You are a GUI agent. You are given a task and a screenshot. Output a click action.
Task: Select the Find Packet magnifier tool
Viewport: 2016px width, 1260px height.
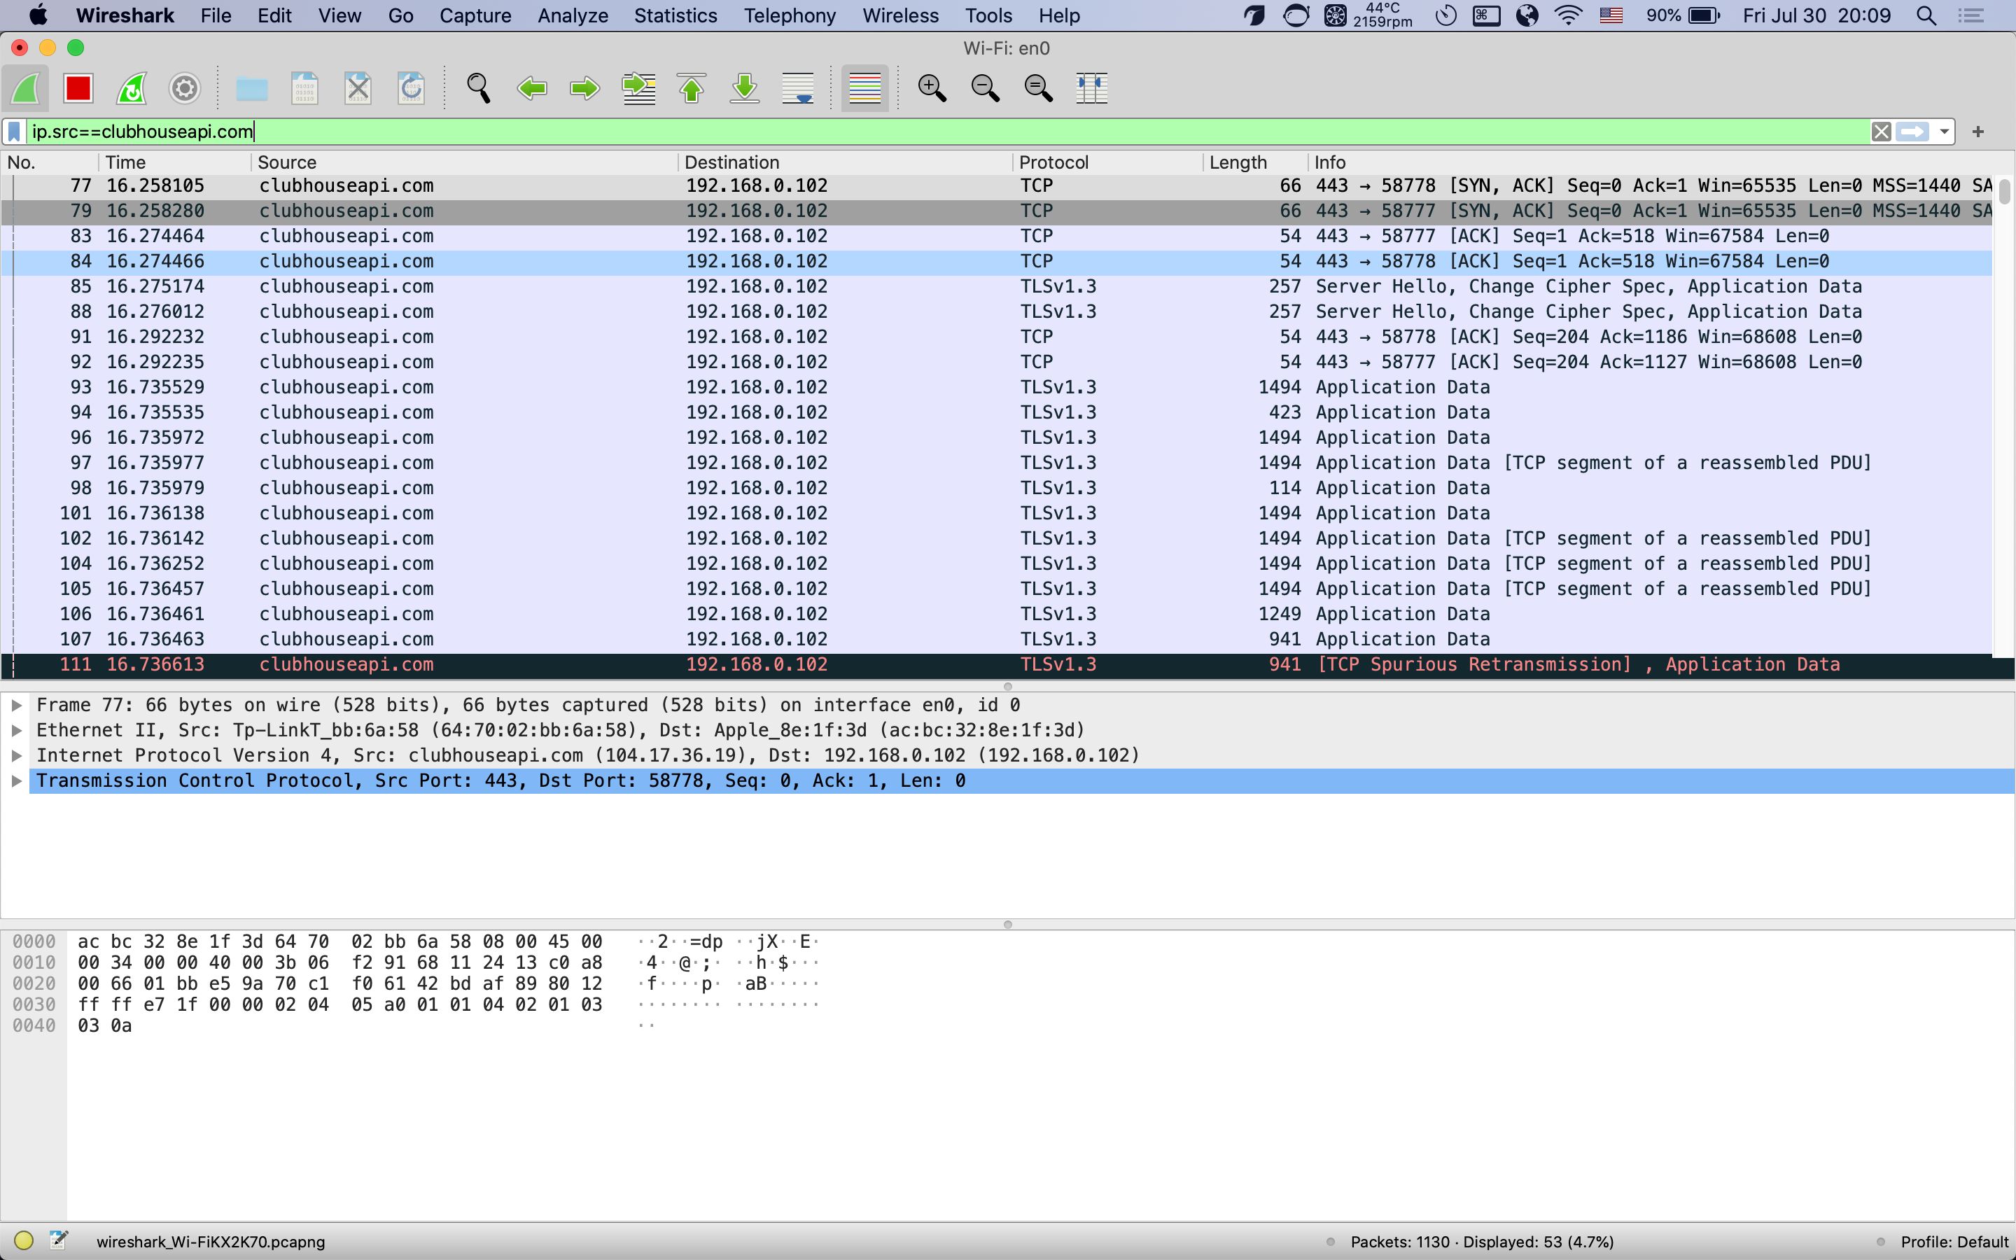point(478,87)
